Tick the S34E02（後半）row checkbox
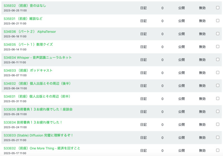The height and width of the screenshot is (156, 223). point(217,85)
